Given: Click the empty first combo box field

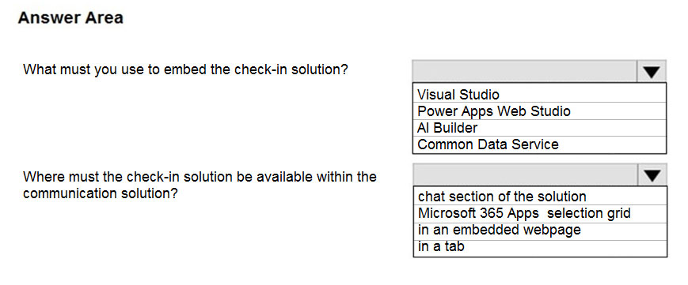Looking at the screenshot, I should [525, 72].
